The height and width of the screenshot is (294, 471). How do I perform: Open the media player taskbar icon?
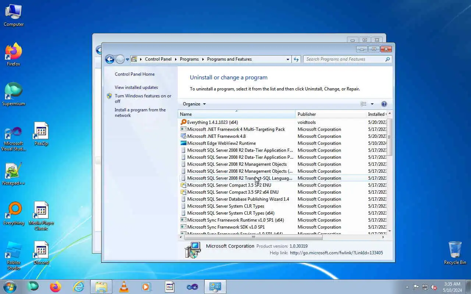click(147, 287)
